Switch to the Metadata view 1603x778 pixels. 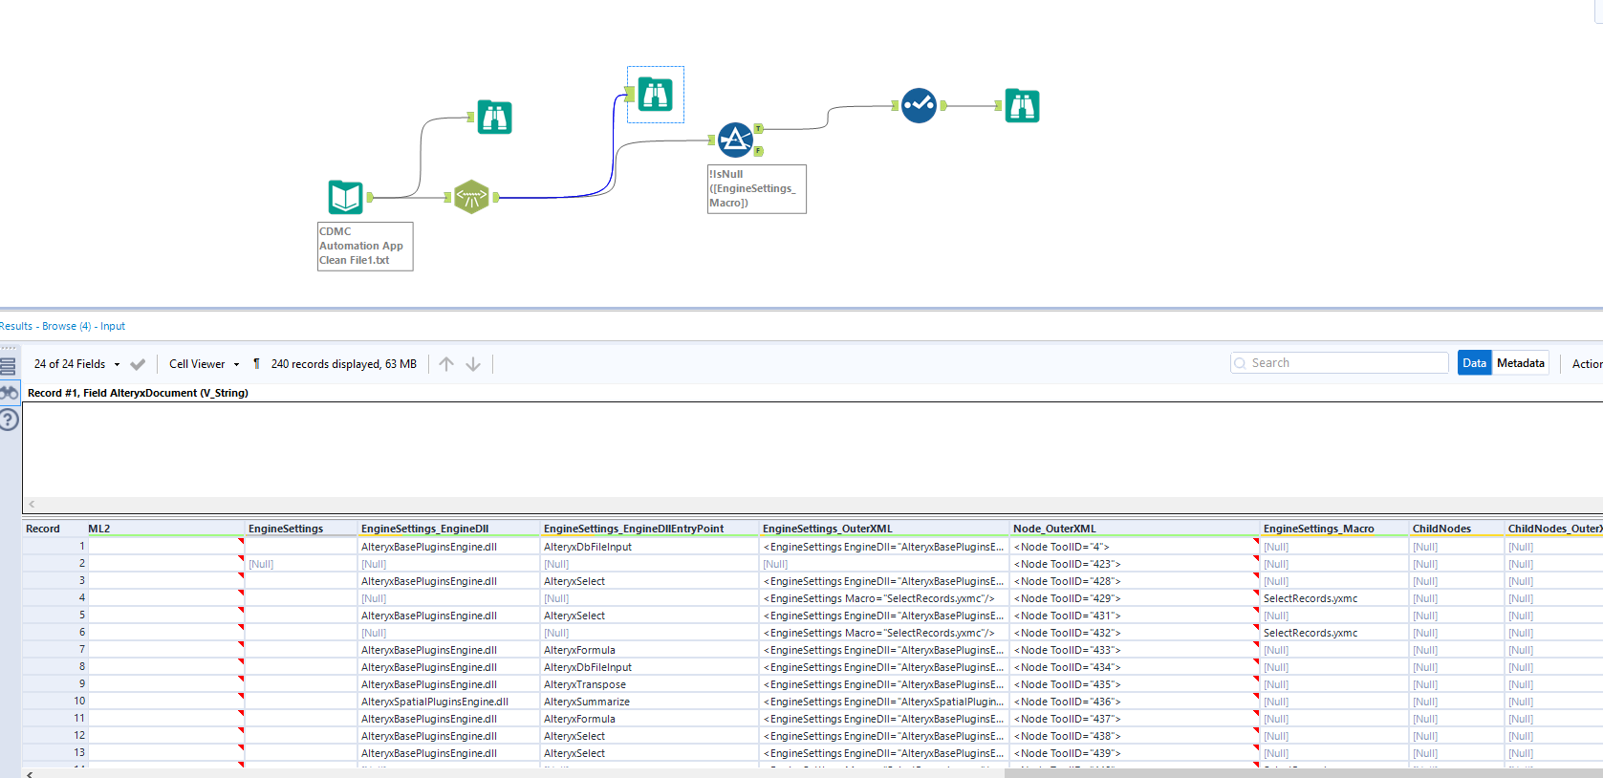[1520, 363]
